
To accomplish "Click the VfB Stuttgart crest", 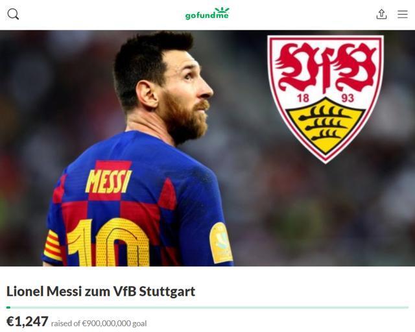I will (x=326, y=99).
